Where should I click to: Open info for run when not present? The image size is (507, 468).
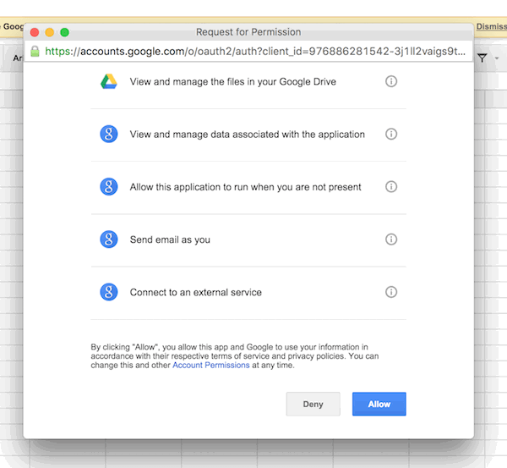(391, 187)
